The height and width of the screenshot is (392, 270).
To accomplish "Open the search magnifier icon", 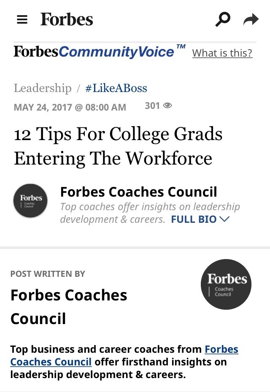I will (223, 19).
